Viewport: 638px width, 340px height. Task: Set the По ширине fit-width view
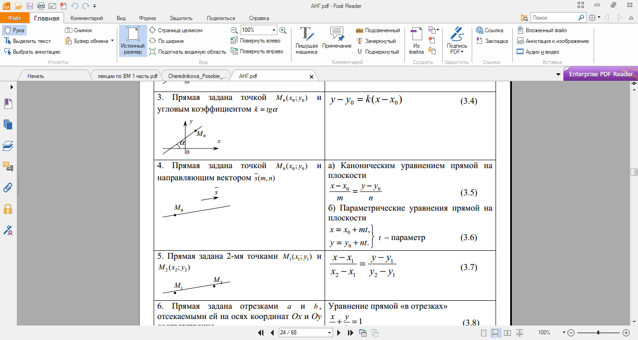(166, 41)
